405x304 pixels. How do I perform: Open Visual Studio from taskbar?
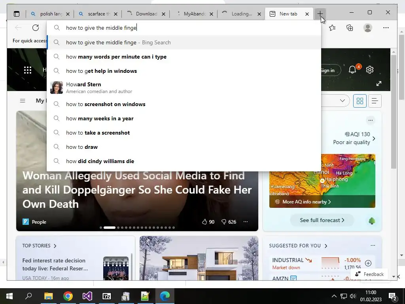(x=87, y=296)
